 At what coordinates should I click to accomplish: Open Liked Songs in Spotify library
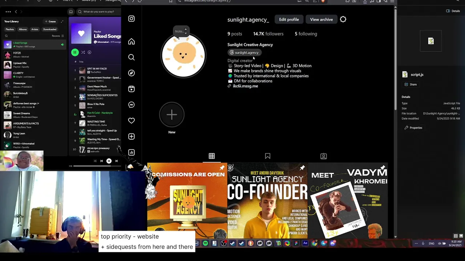(x=34, y=45)
